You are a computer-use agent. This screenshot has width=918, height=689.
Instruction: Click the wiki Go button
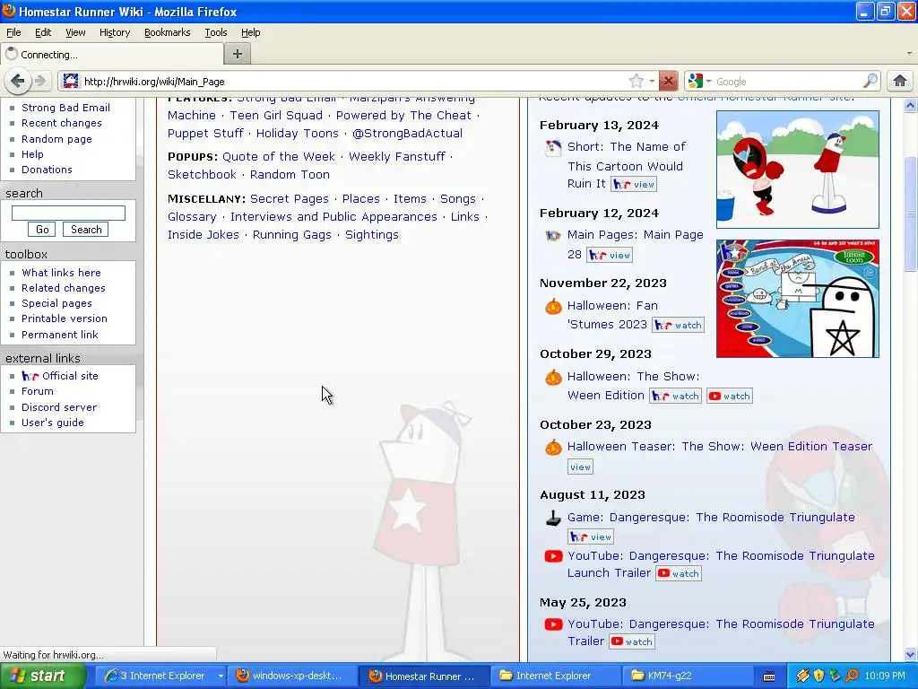click(x=42, y=230)
